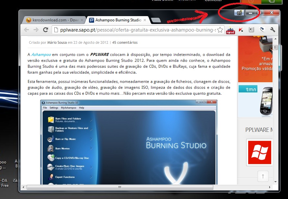Click MyAshampoo menu in the screenshot

pos(68,108)
